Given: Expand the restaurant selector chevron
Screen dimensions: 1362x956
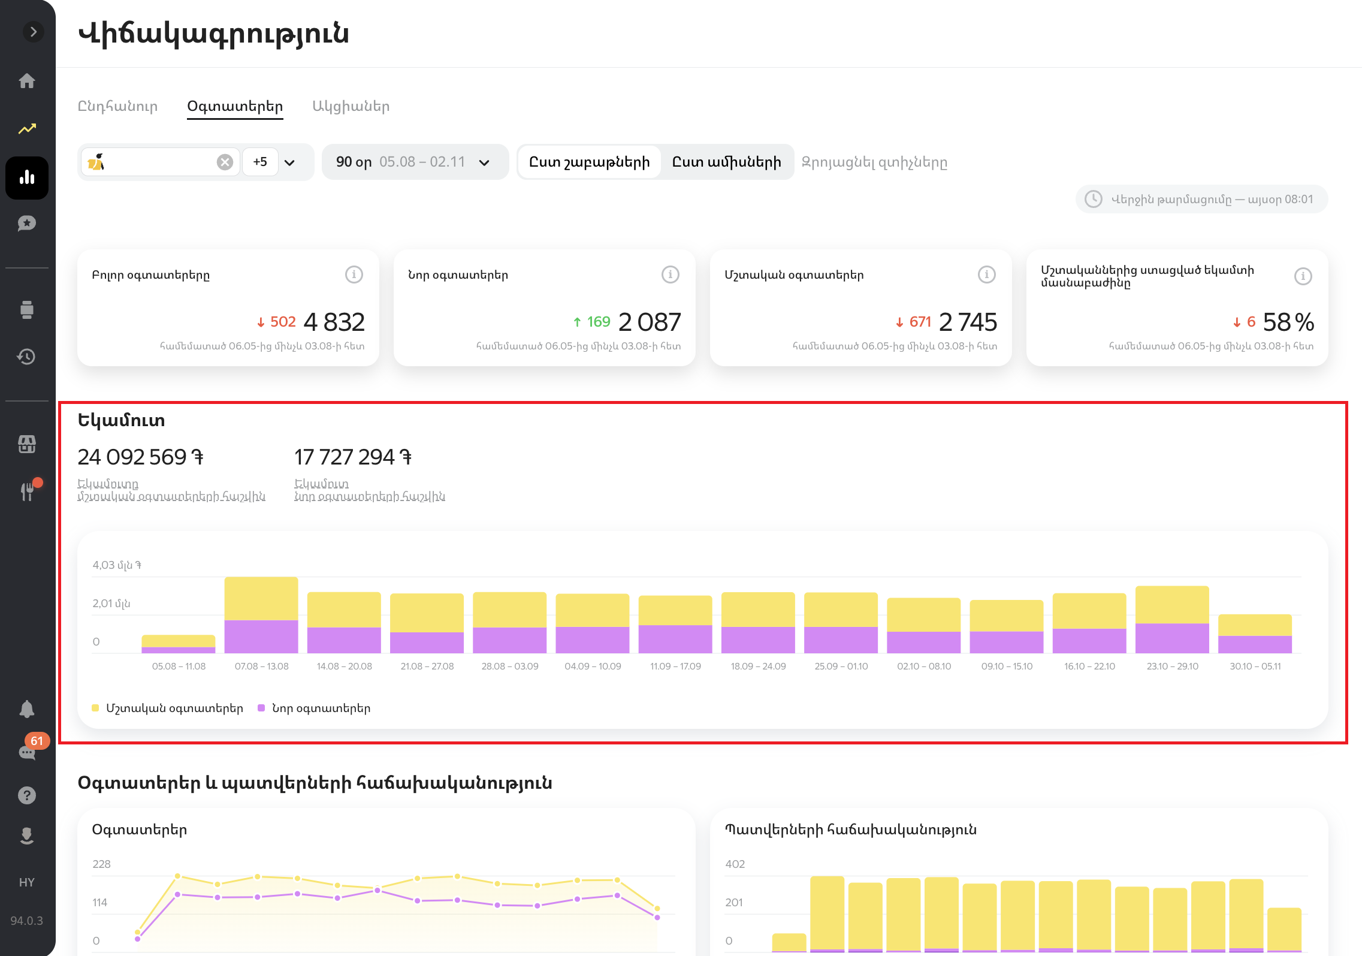Looking at the screenshot, I should (289, 162).
